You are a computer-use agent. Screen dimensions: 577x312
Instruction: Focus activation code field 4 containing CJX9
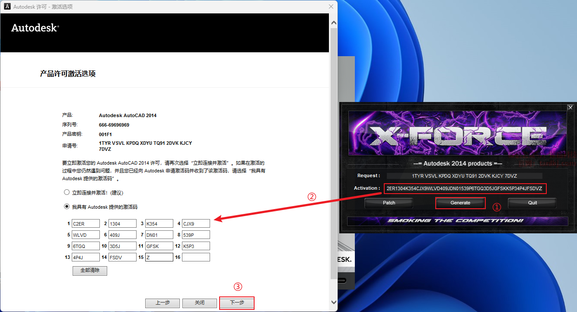196,223
